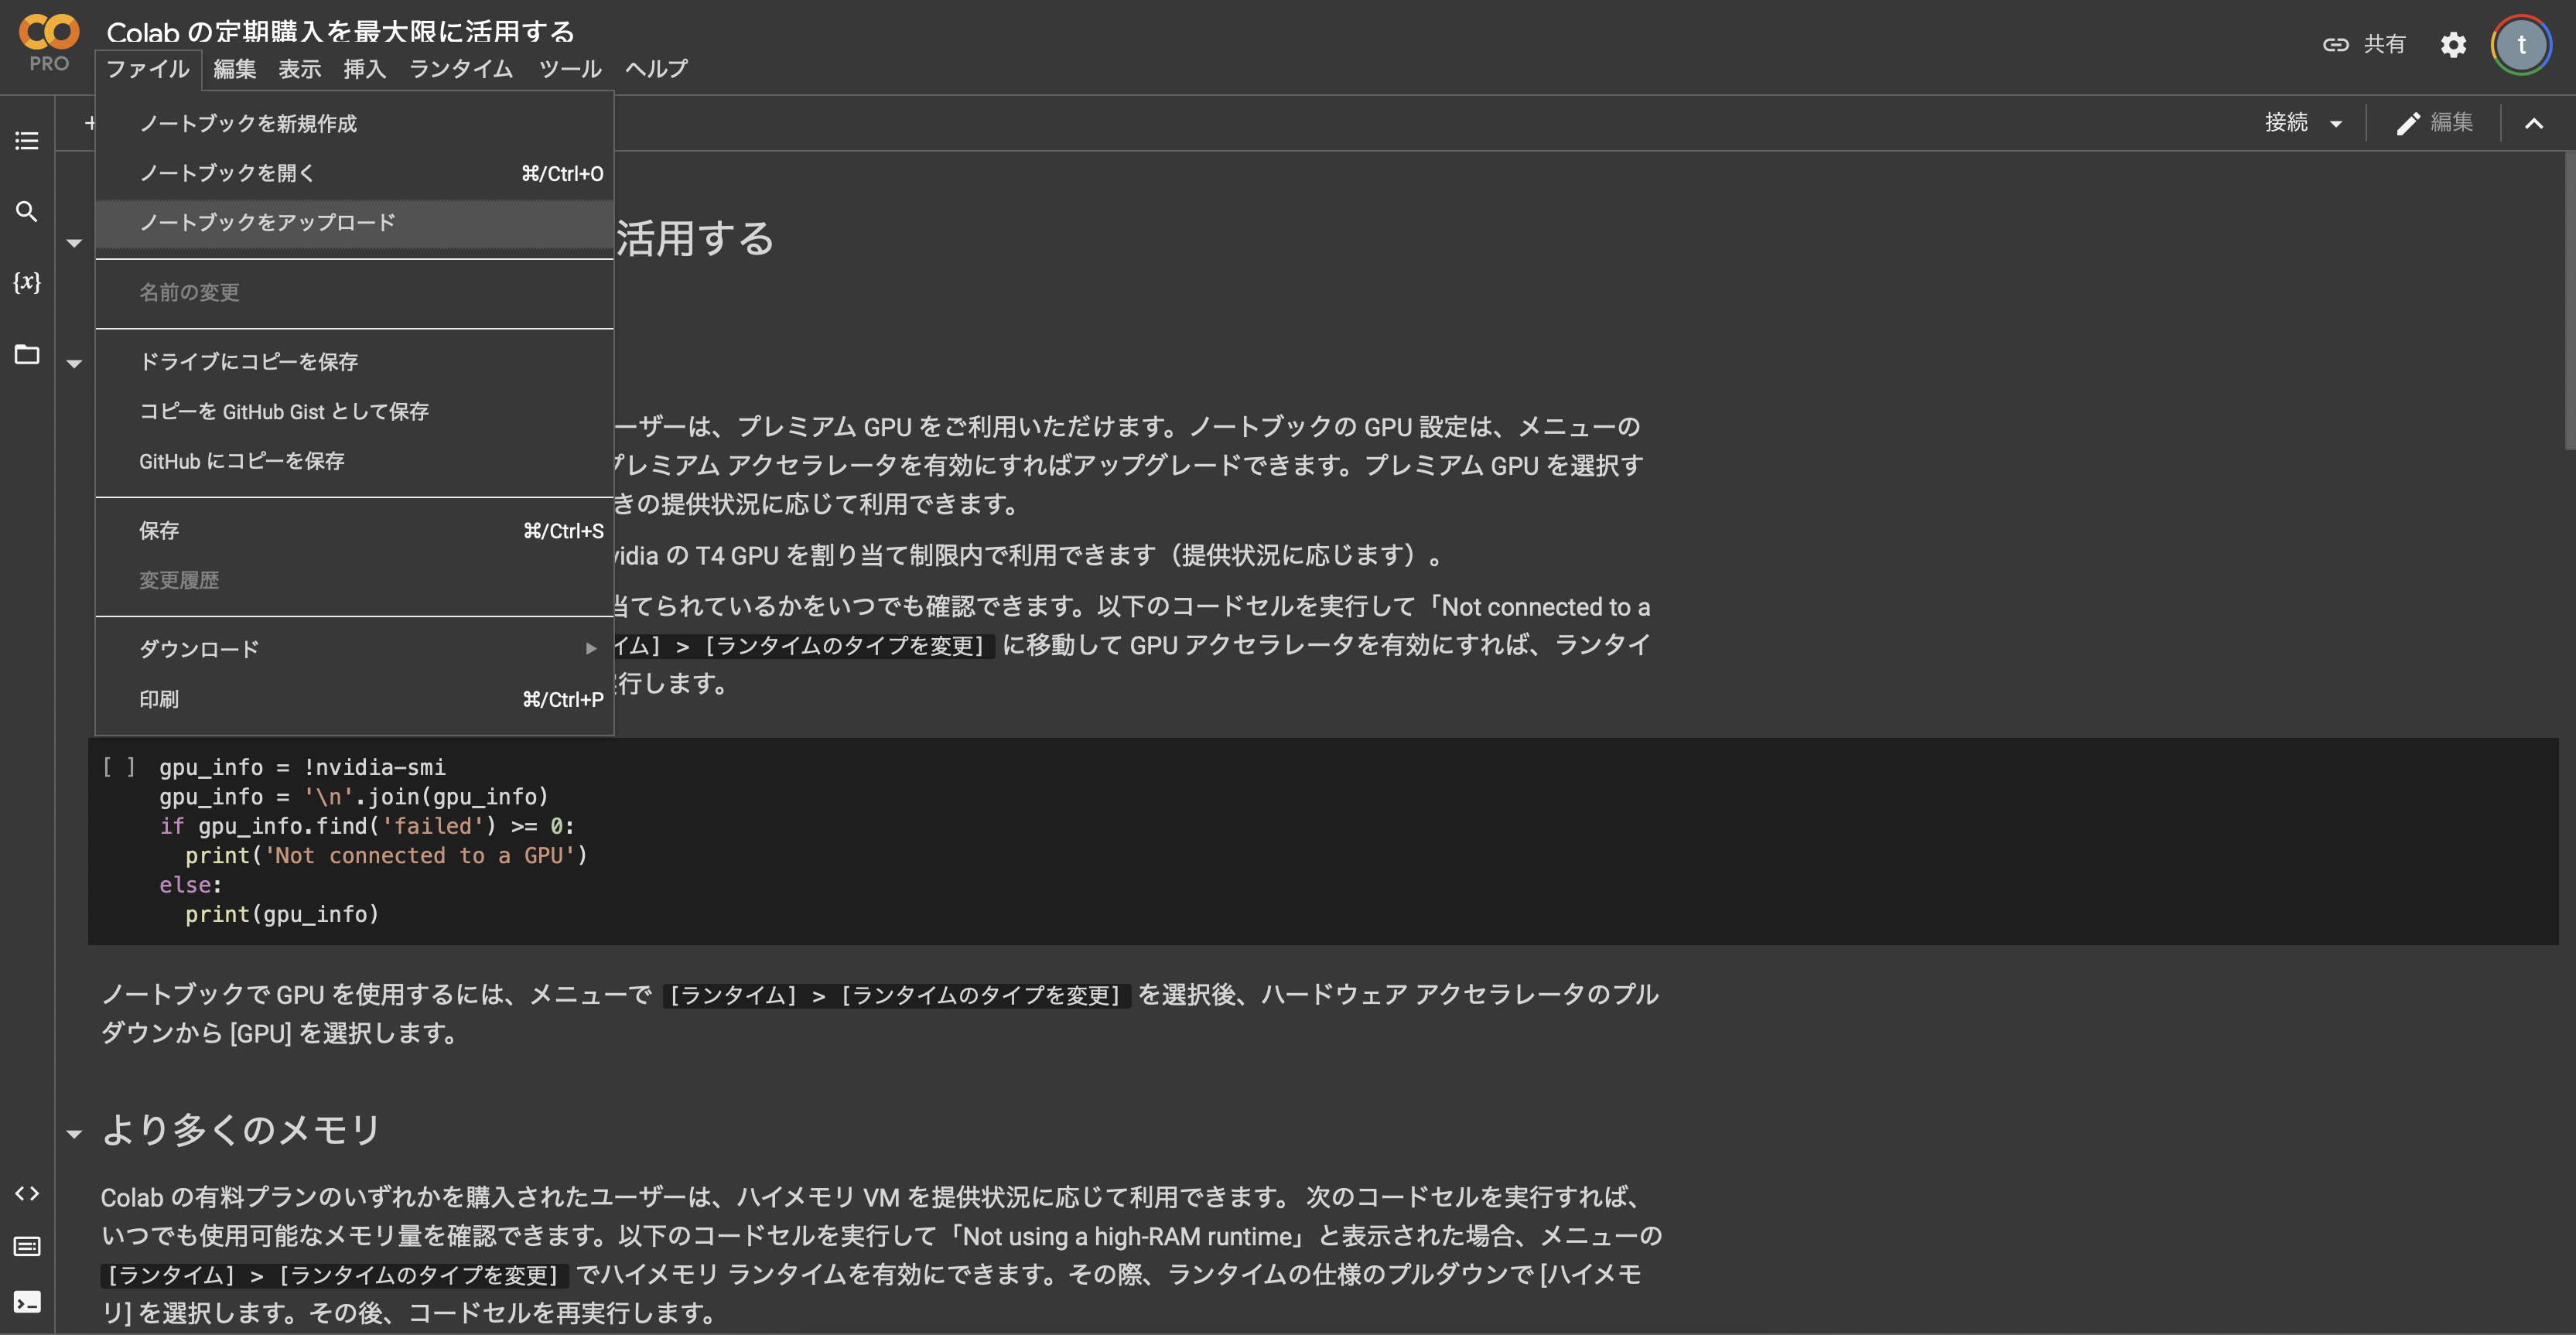
Task: Select ノートブックを開く
Action: 355,173
